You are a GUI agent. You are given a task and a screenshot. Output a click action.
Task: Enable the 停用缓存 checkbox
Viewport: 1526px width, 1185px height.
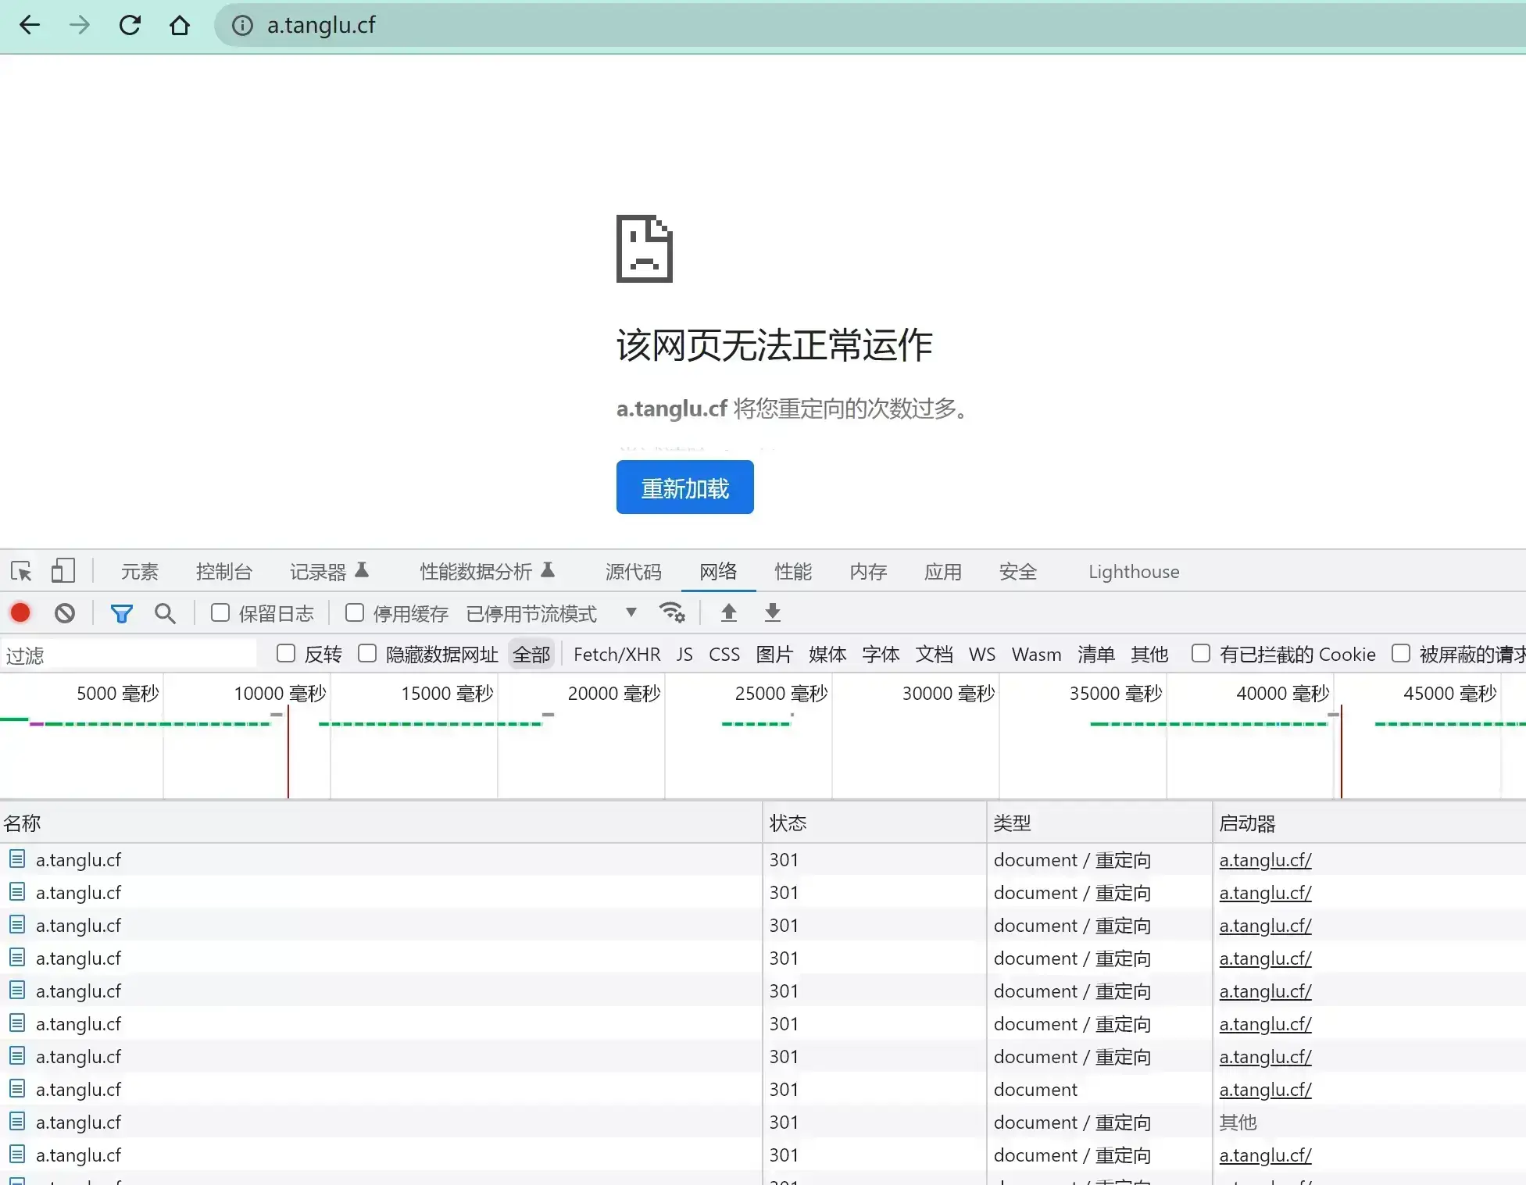pos(355,612)
